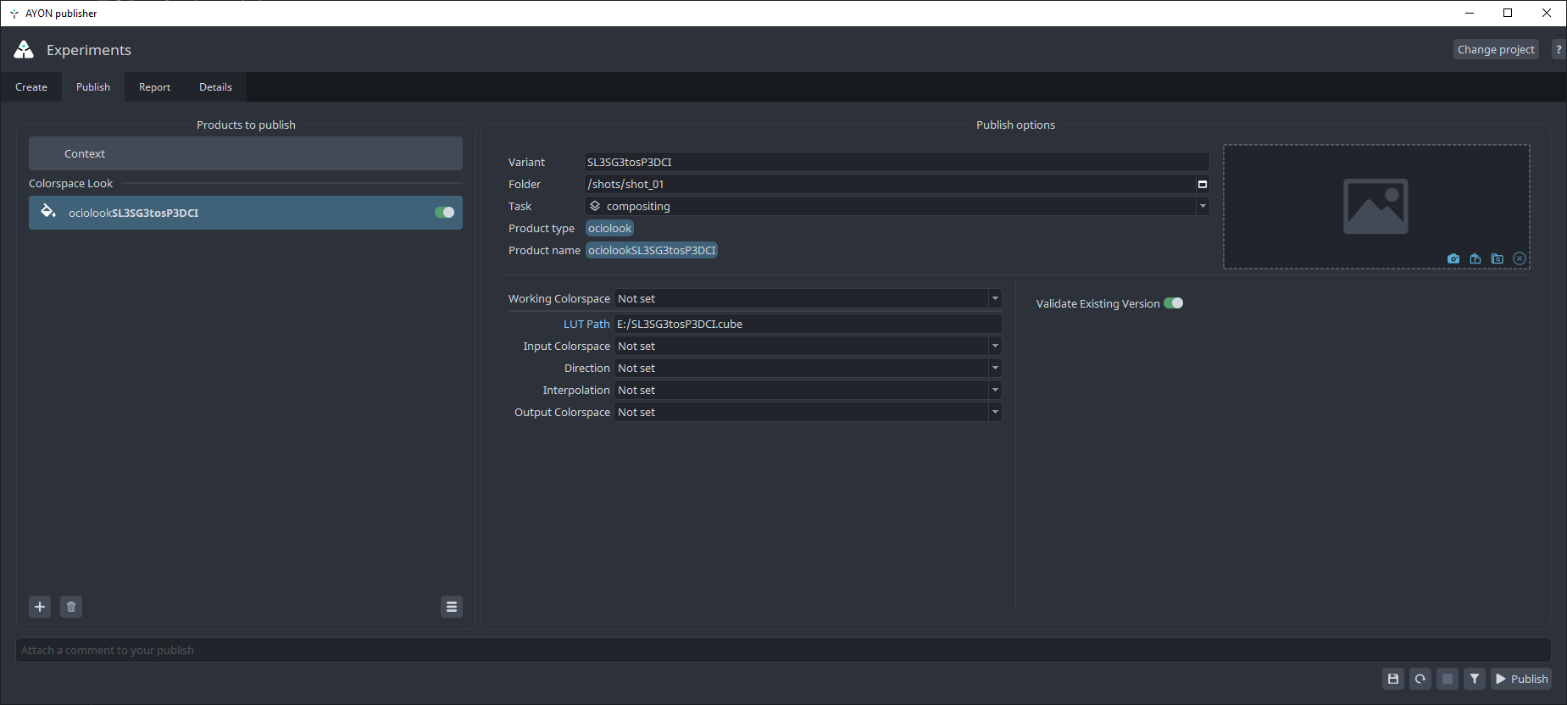Toggle the ociolookSL3SG3tosP3DCI product switch
This screenshot has height=705, width=1567.
click(x=445, y=213)
